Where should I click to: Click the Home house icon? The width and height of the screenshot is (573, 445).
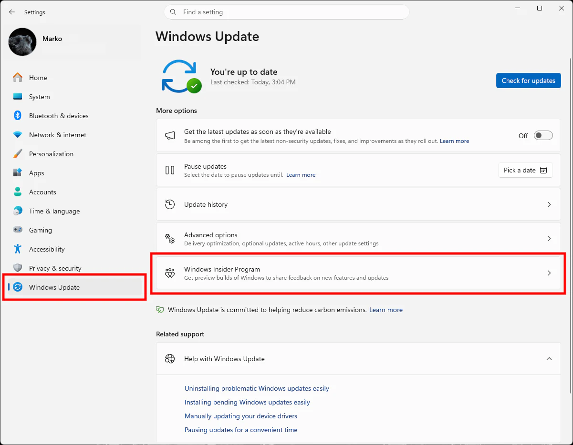click(18, 78)
